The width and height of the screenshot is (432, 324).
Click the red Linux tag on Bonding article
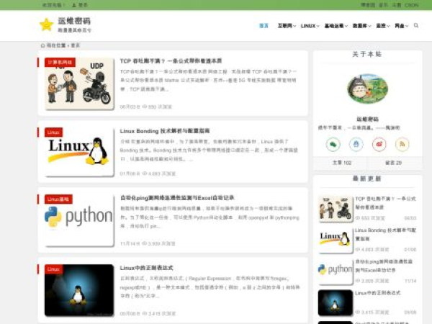pyautogui.click(x=53, y=132)
